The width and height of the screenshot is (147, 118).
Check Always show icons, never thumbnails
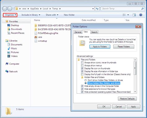click(82, 62)
